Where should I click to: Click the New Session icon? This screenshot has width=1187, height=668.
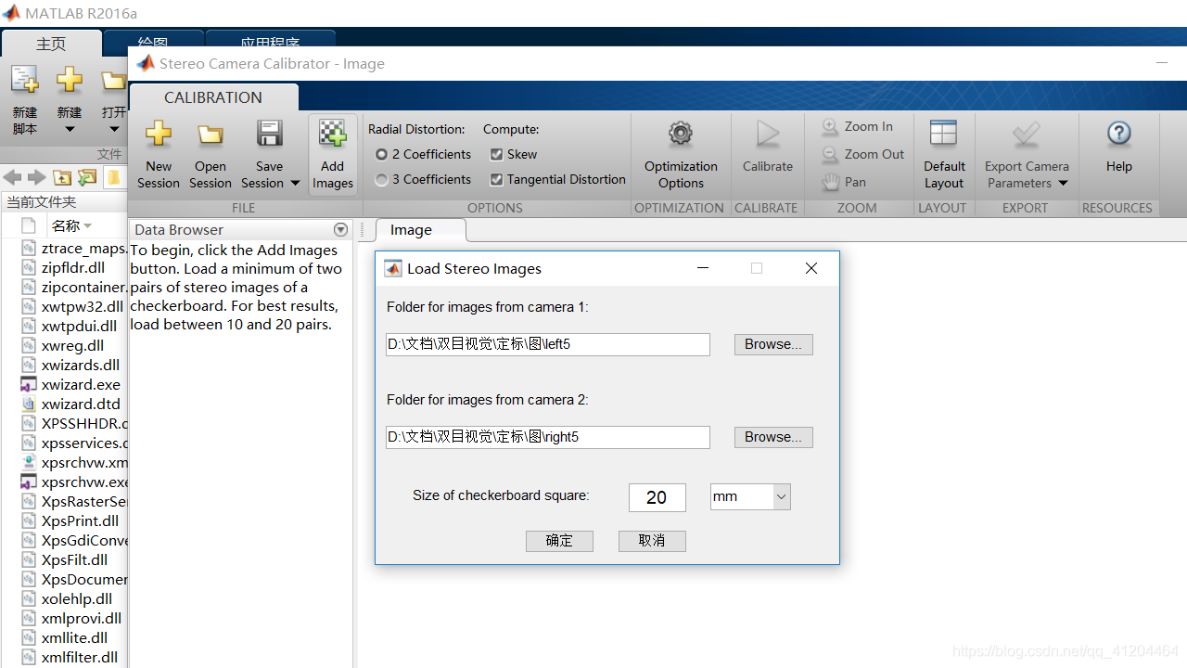pos(159,134)
